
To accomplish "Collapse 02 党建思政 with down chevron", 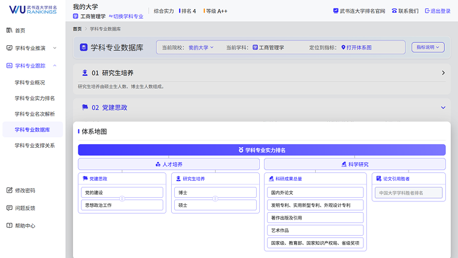I will coord(443,107).
